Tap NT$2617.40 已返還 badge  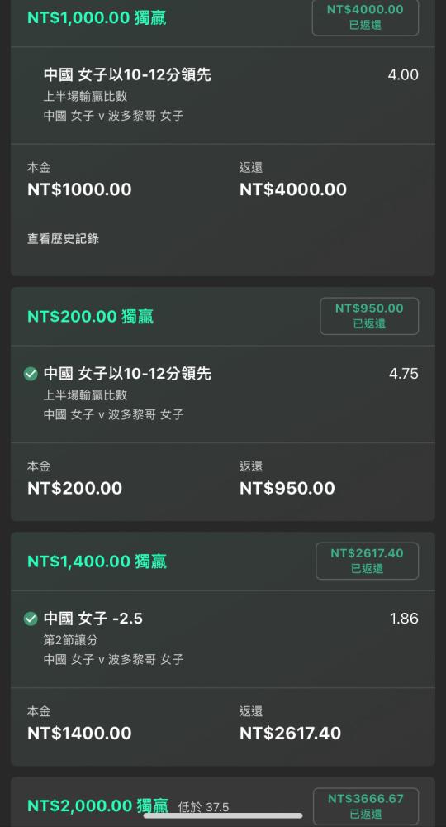(367, 561)
